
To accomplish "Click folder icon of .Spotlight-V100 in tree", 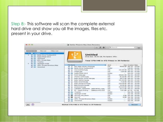I will click(x=35, y=64).
